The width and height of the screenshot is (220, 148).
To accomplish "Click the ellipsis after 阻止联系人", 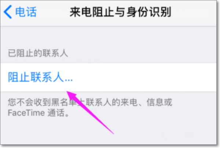I will (69, 80).
